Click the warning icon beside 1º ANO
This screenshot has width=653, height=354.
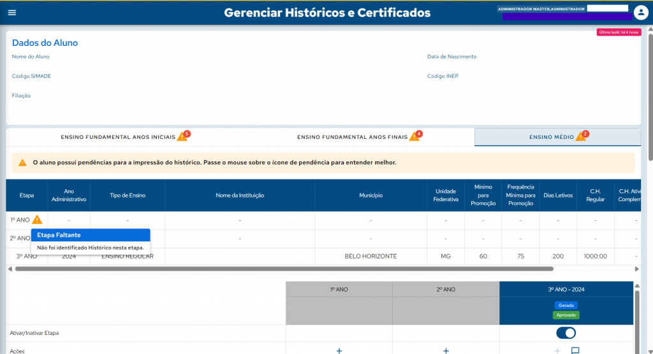point(38,220)
